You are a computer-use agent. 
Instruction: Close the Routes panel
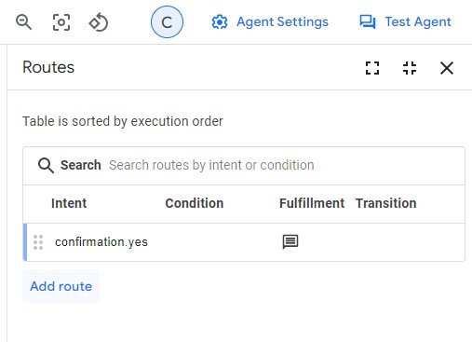[x=447, y=68]
